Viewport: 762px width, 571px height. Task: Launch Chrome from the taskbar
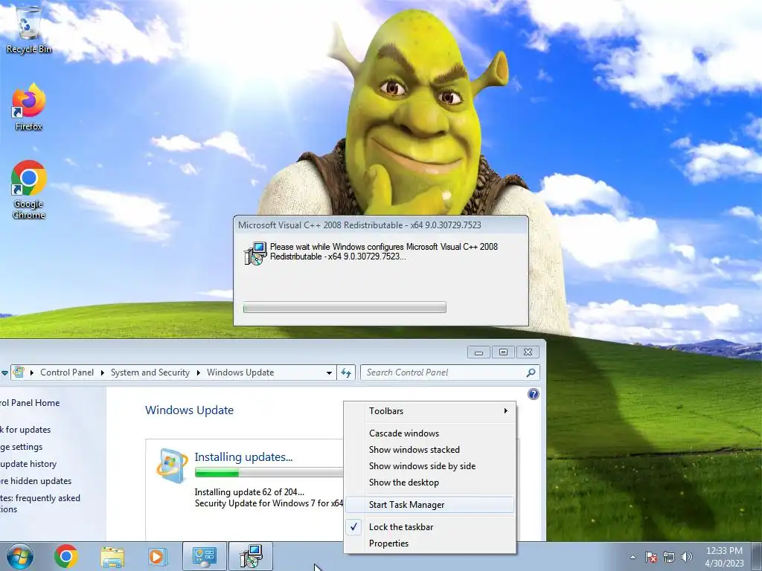(66, 556)
